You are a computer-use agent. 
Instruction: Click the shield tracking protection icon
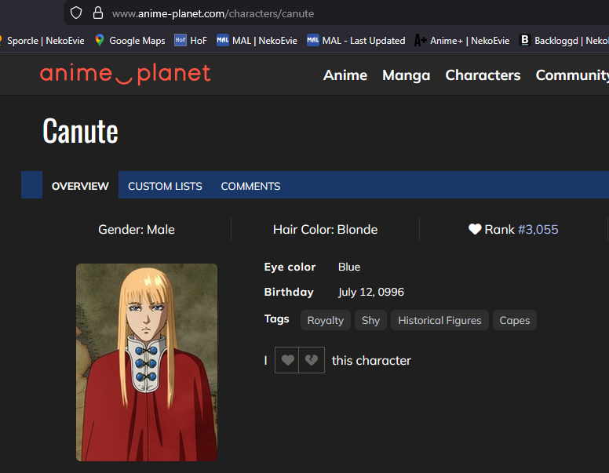[x=76, y=13]
